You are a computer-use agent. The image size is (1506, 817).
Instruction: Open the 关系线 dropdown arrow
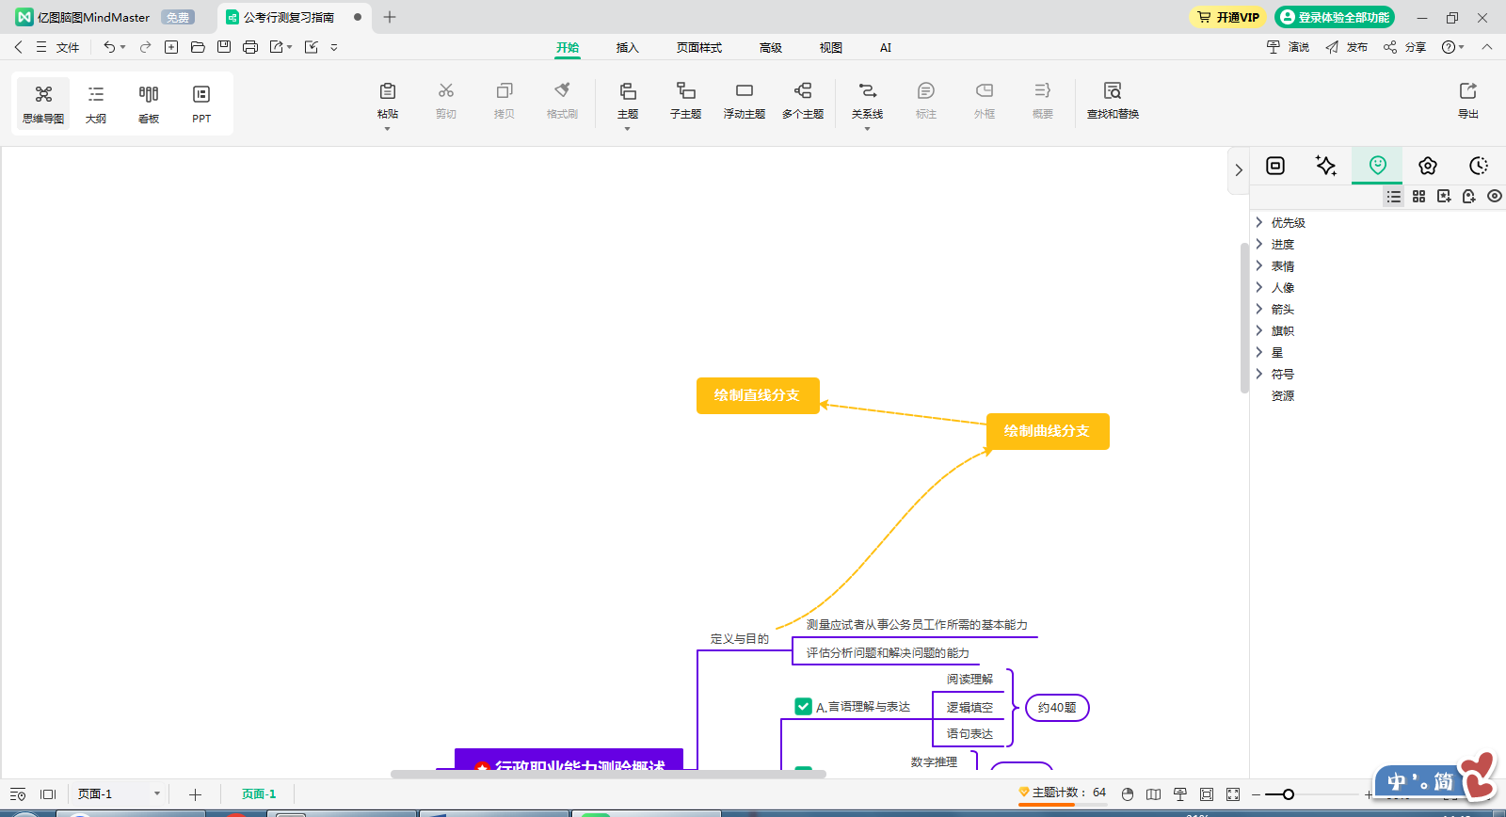click(867, 129)
